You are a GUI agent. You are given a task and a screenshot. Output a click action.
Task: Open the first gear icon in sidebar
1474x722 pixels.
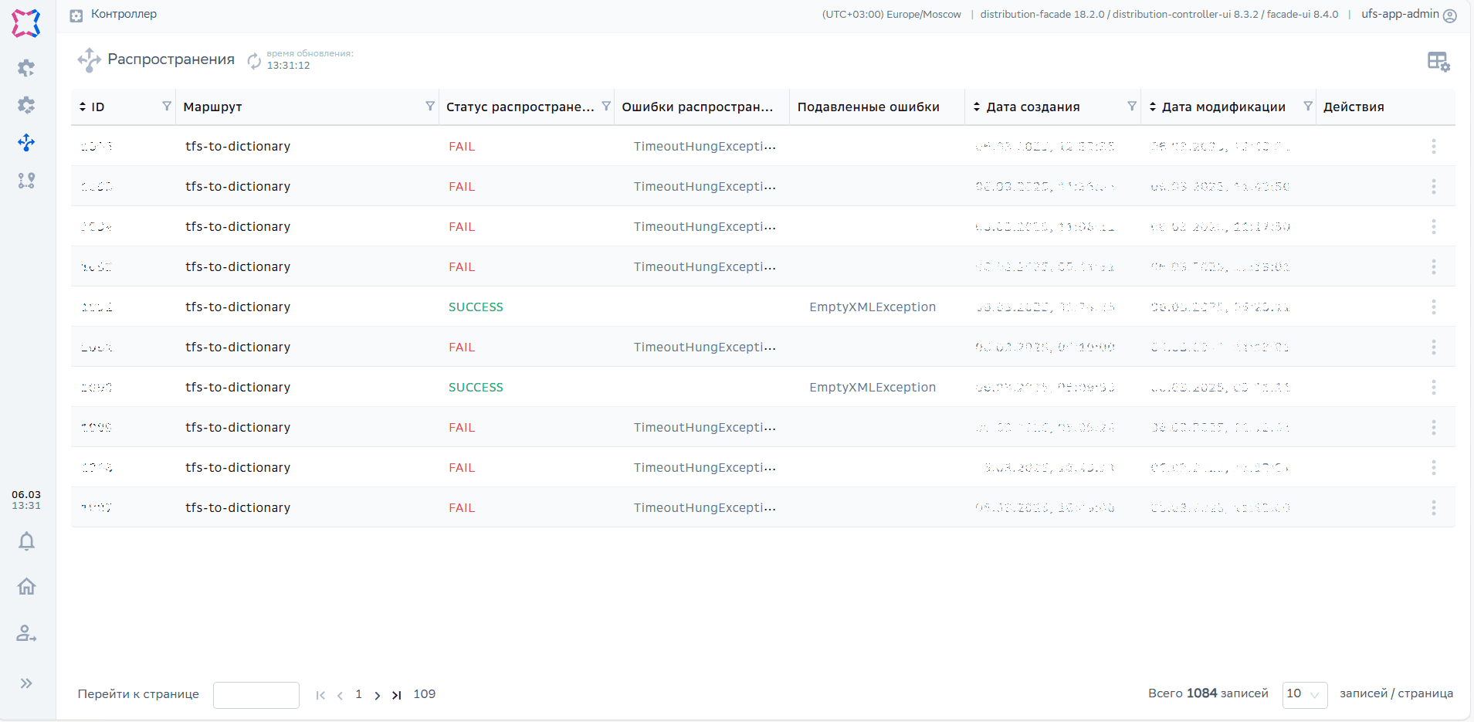click(x=26, y=68)
